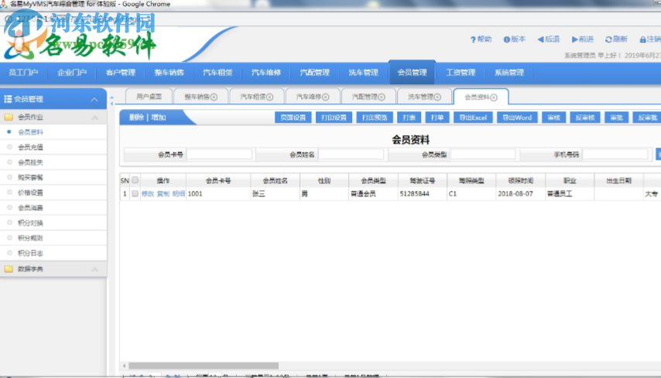Click the 刷新 refresh icon

(x=608, y=39)
